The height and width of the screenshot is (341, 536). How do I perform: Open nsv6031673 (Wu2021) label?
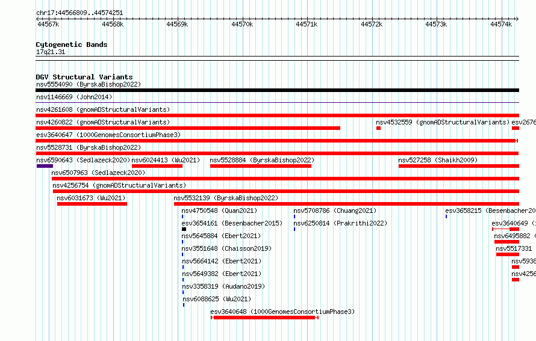pyautogui.click(x=91, y=198)
